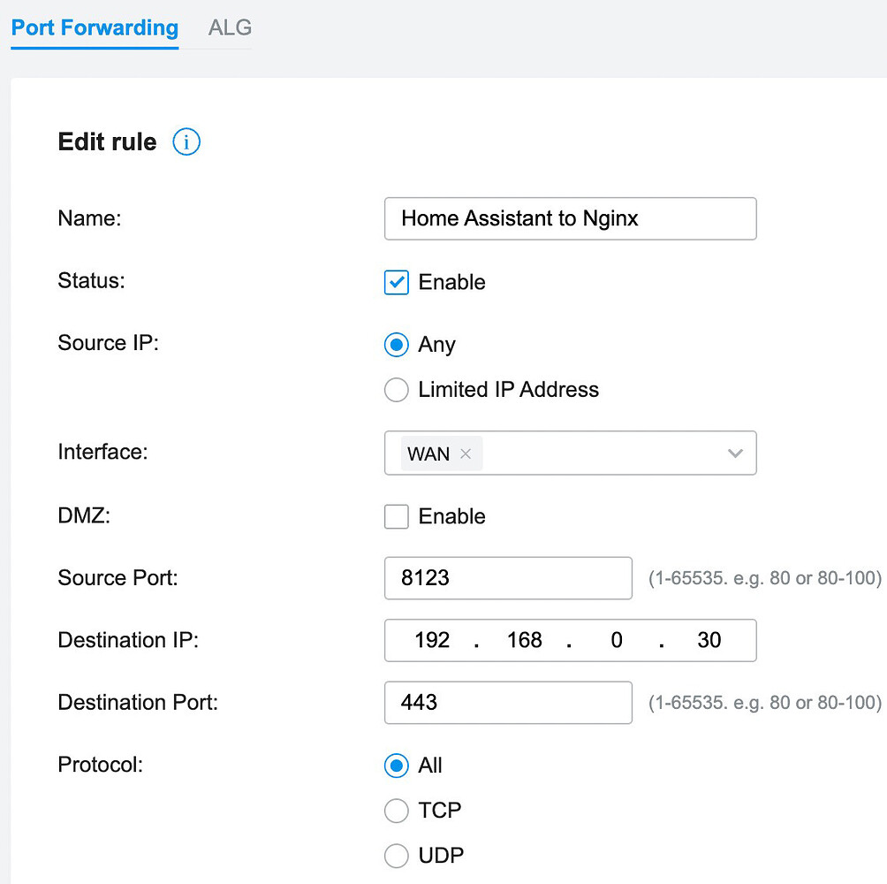The height and width of the screenshot is (884, 887).
Task: Click the second Destination IP octet 168
Action: point(524,640)
